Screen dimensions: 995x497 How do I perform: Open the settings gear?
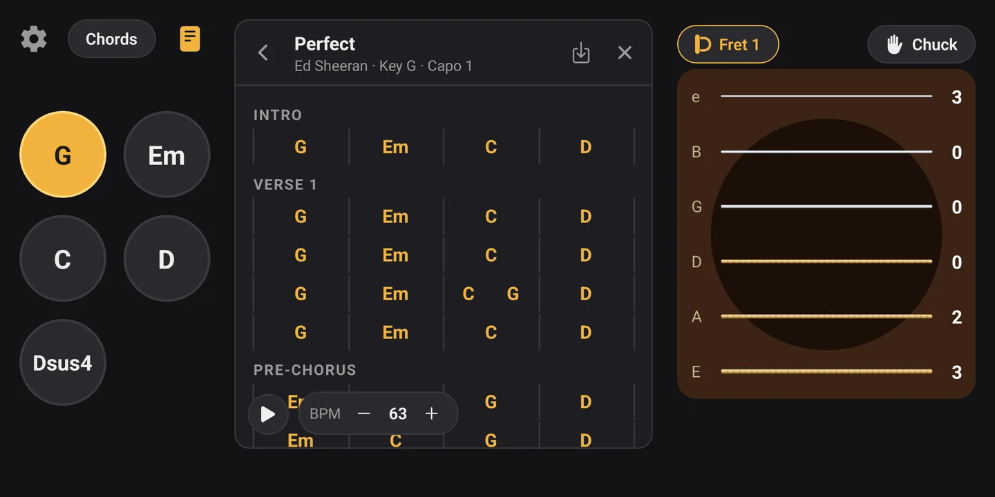34,39
